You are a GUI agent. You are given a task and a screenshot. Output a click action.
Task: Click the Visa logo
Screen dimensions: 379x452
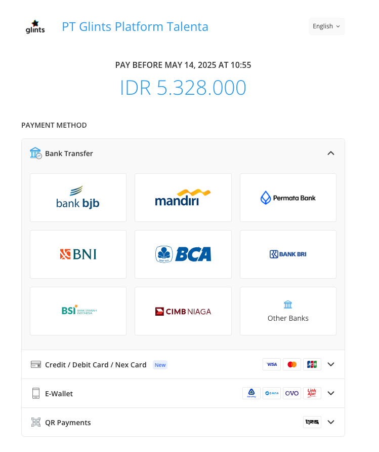click(x=272, y=364)
